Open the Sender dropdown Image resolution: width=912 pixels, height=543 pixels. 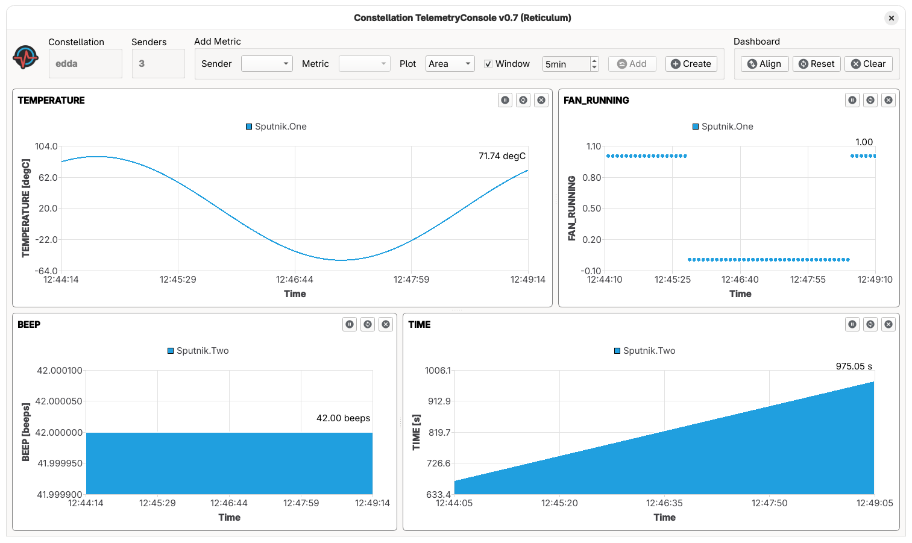[x=266, y=63]
